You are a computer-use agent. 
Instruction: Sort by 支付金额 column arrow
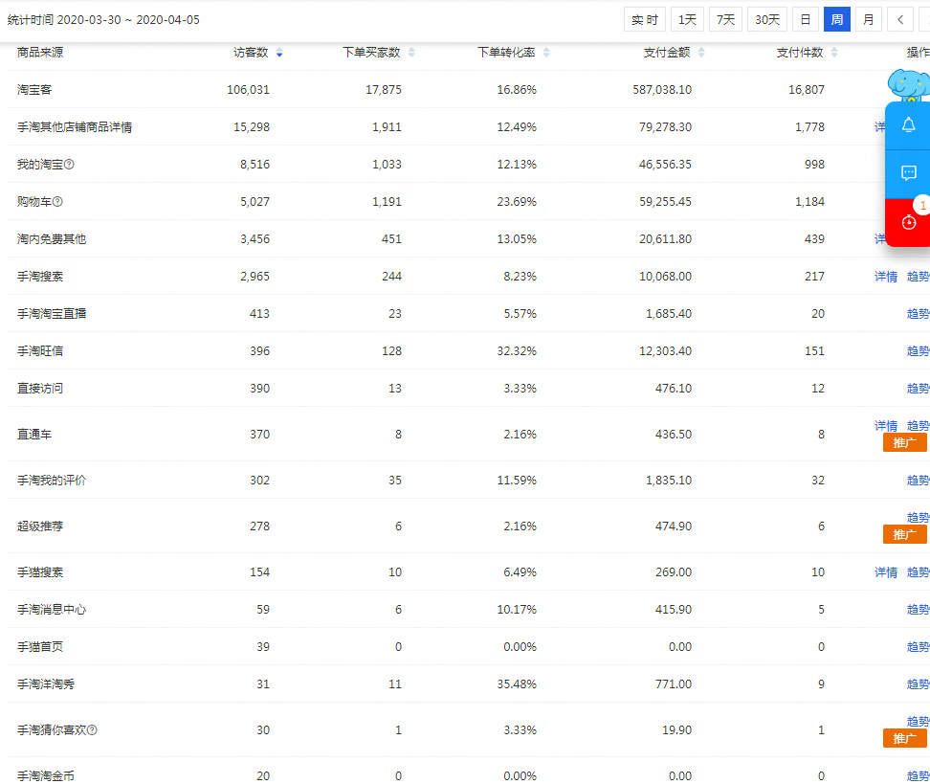[701, 53]
